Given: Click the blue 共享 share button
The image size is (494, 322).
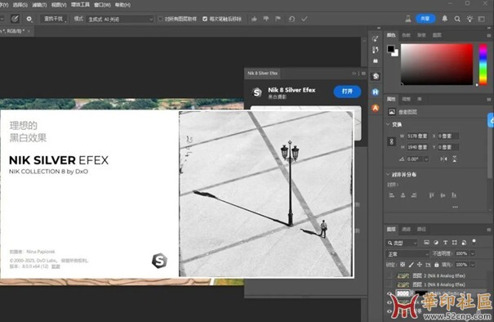Looking at the screenshot, I should tap(425, 19).
